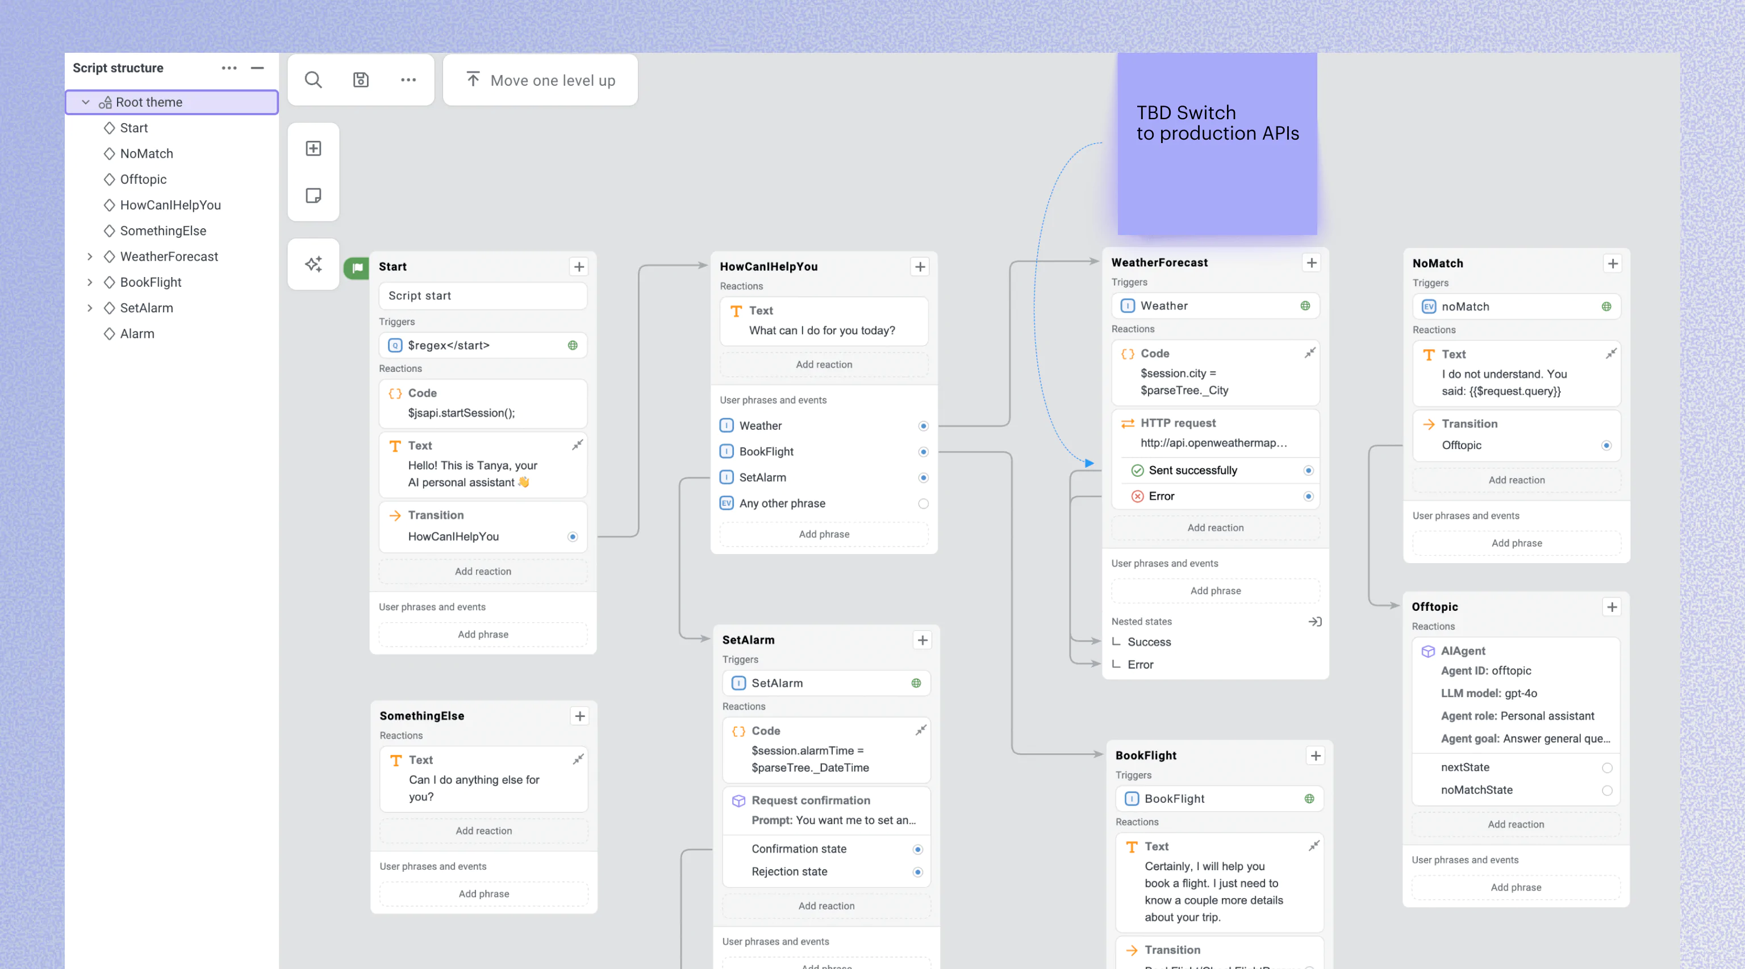Image resolution: width=1745 pixels, height=969 pixels.
Task: Click the sticky note icon
Action: coord(313,196)
